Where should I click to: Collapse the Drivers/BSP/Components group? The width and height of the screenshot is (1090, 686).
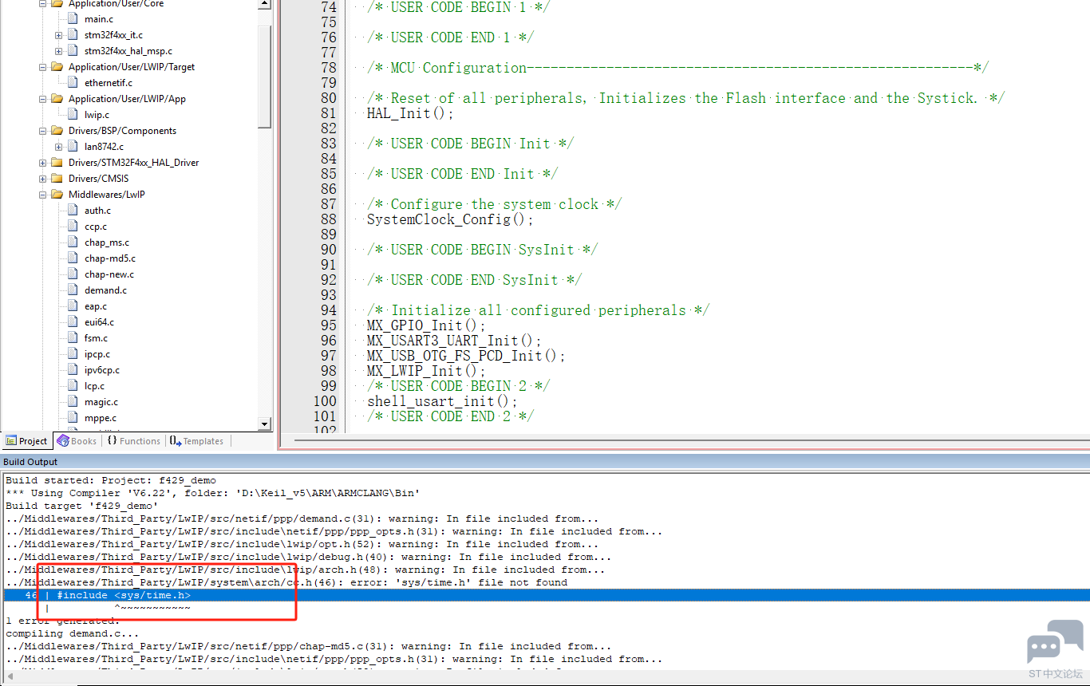[x=42, y=131]
